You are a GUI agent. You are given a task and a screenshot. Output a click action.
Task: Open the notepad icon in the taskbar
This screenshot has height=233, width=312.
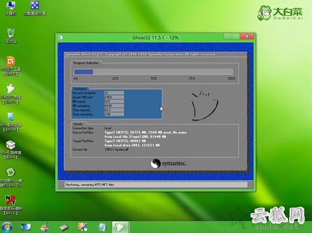pos(101,227)
